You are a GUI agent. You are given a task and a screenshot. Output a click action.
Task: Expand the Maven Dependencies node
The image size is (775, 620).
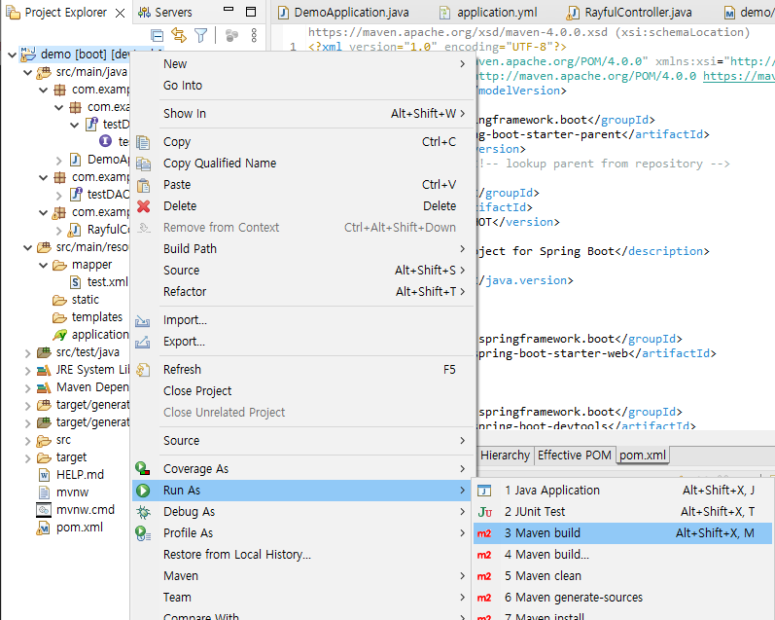click(28, 388)
